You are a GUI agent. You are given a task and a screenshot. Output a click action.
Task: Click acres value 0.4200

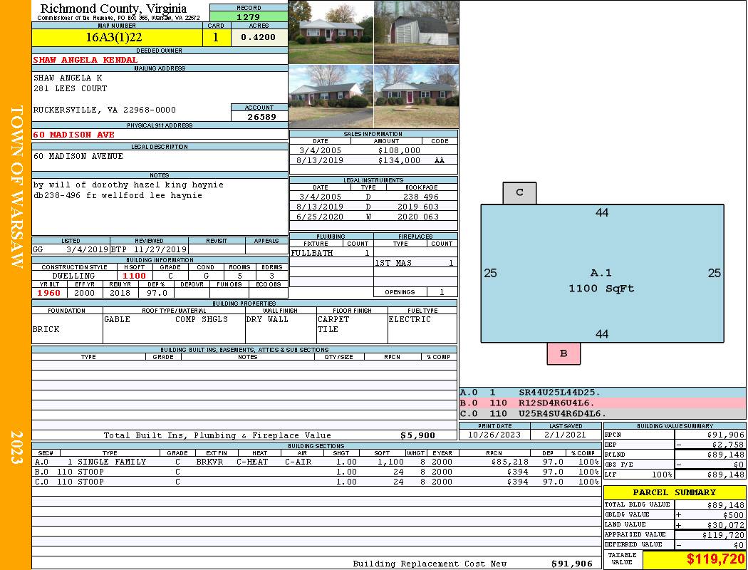pyautogui.click(x=258, y=37)
